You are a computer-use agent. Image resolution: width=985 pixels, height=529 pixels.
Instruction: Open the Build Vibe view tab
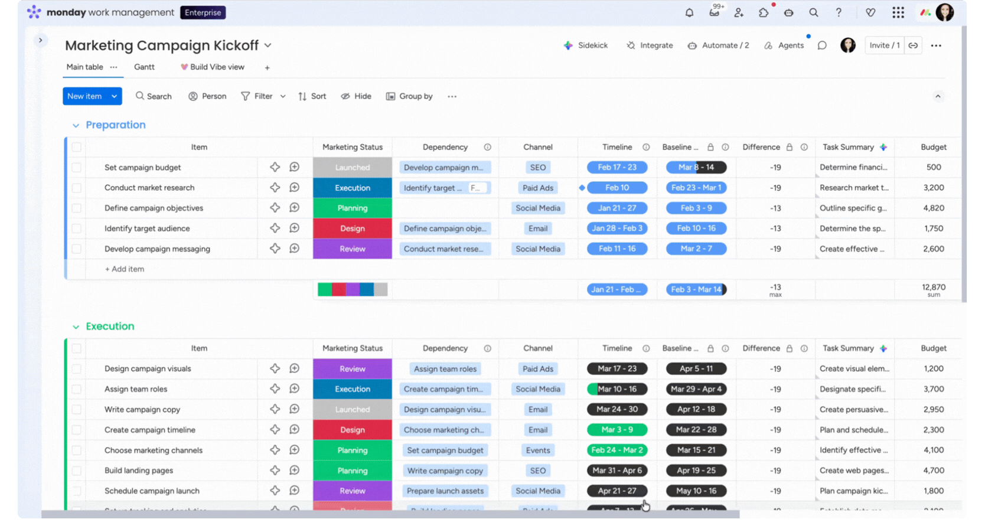(x=213, y=67)
